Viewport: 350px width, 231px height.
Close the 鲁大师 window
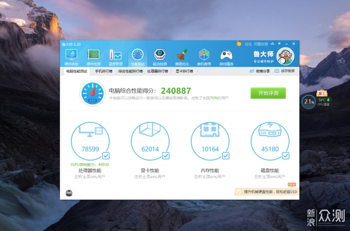click(x=294, y=44)
